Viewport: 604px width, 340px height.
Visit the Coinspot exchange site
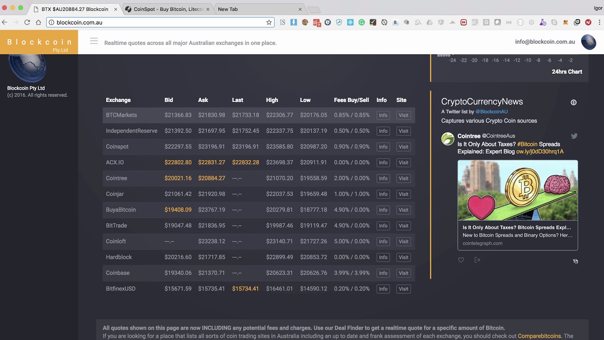click(x=403, y=147)
